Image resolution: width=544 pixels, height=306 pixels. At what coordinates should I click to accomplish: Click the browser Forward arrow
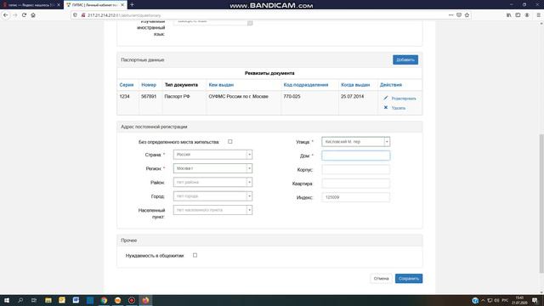(14, 15)
